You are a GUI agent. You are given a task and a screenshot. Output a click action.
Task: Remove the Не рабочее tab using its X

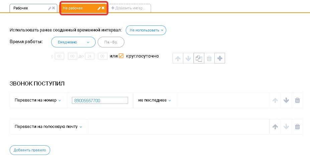click(x=103, y=8)
